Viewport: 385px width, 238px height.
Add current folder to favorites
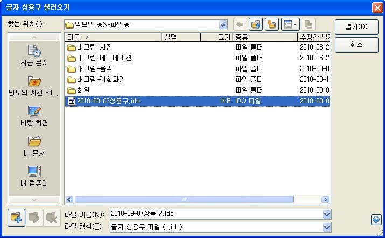[x=16, y=218]
